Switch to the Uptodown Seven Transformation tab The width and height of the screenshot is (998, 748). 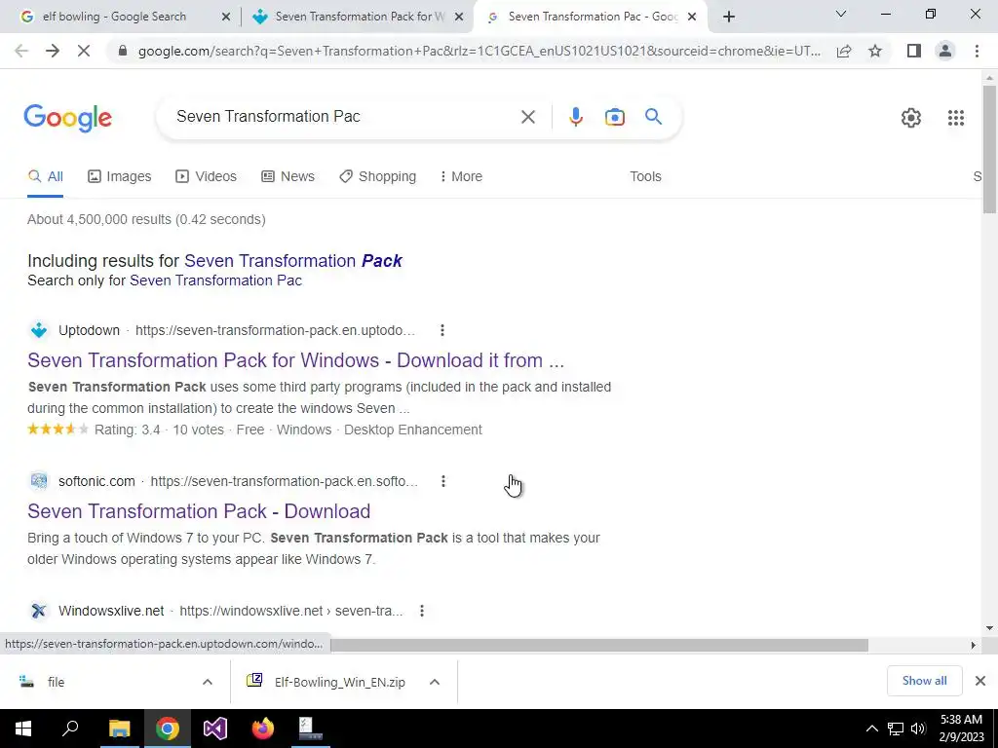point(360,17)
